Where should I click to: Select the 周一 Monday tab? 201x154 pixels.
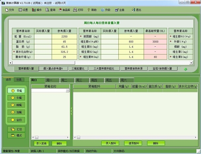pos(52,80)
